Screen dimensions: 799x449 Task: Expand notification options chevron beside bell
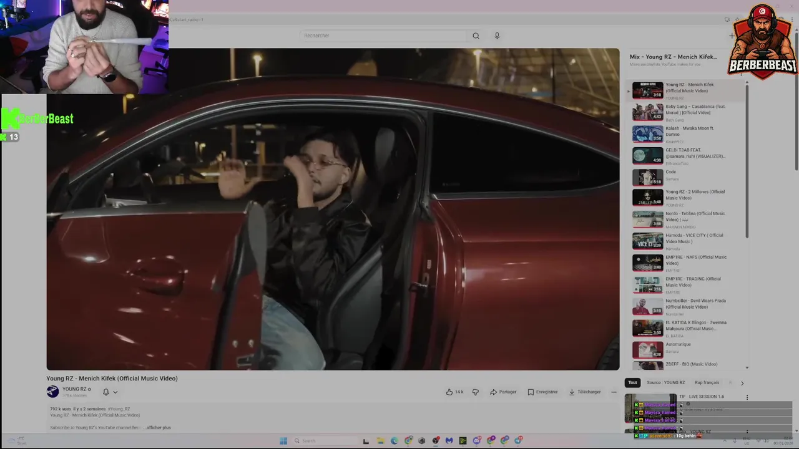click(x=115, y=392)
